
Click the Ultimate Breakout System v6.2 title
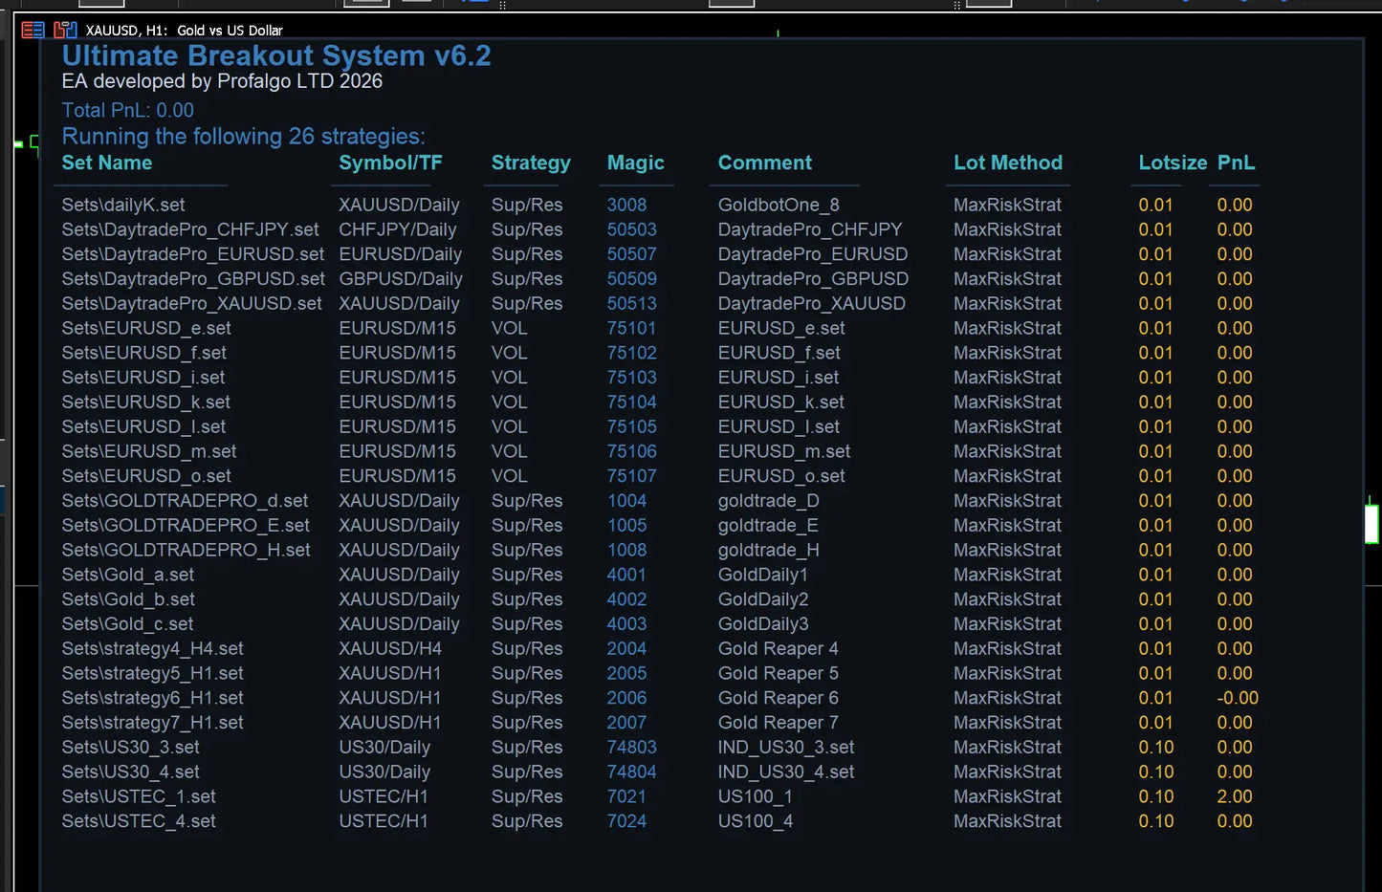(276, 55)
